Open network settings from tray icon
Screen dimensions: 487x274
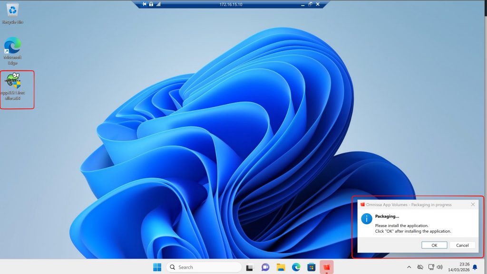click(x=431, y=267)
